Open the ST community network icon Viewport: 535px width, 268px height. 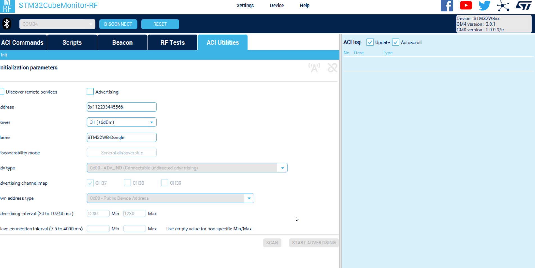503,6
